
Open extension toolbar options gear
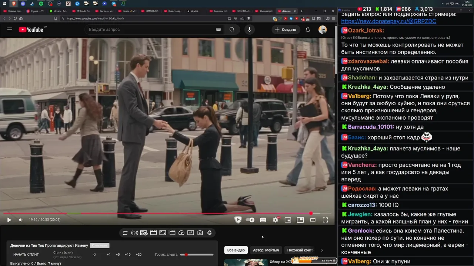209,233
